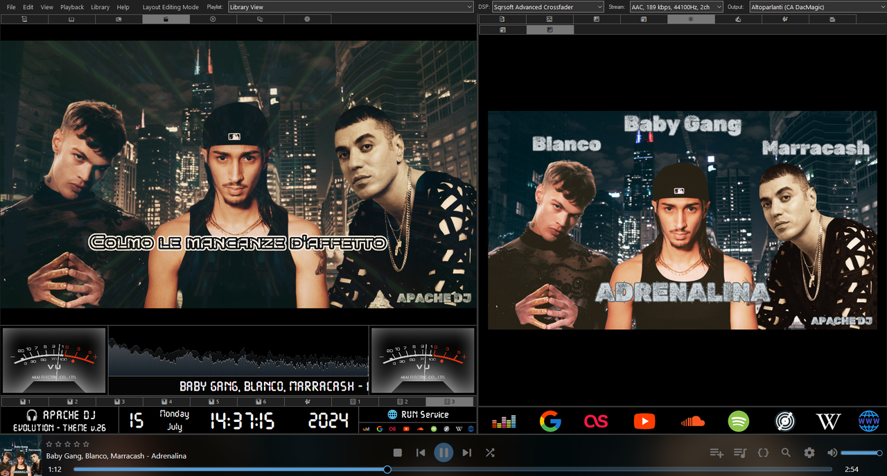The width and height of the screenshot is (887, 476).
Task: Switch to numbered tab 6 below waveform
Action: [x=260, y=402]
